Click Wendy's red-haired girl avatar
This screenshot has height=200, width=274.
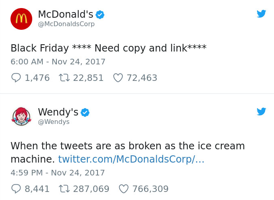21,117
